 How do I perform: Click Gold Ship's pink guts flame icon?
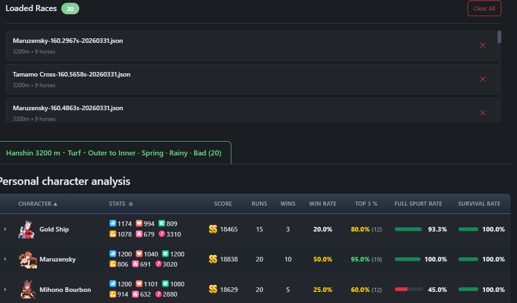[x=139, y=234]
